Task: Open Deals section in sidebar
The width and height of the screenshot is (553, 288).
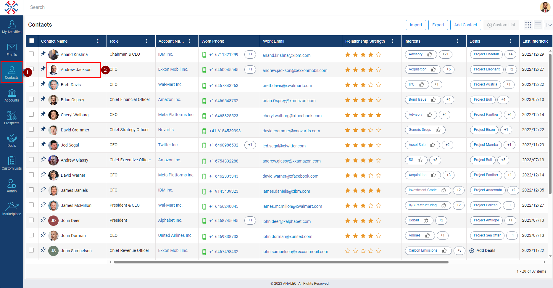Action: point(12,141)
